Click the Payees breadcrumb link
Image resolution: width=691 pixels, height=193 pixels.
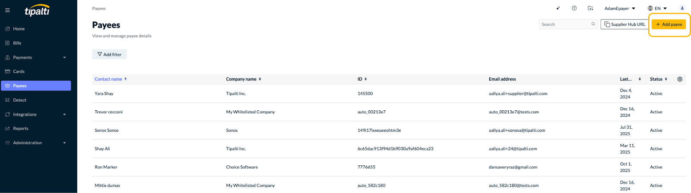(x=99, y=9)
